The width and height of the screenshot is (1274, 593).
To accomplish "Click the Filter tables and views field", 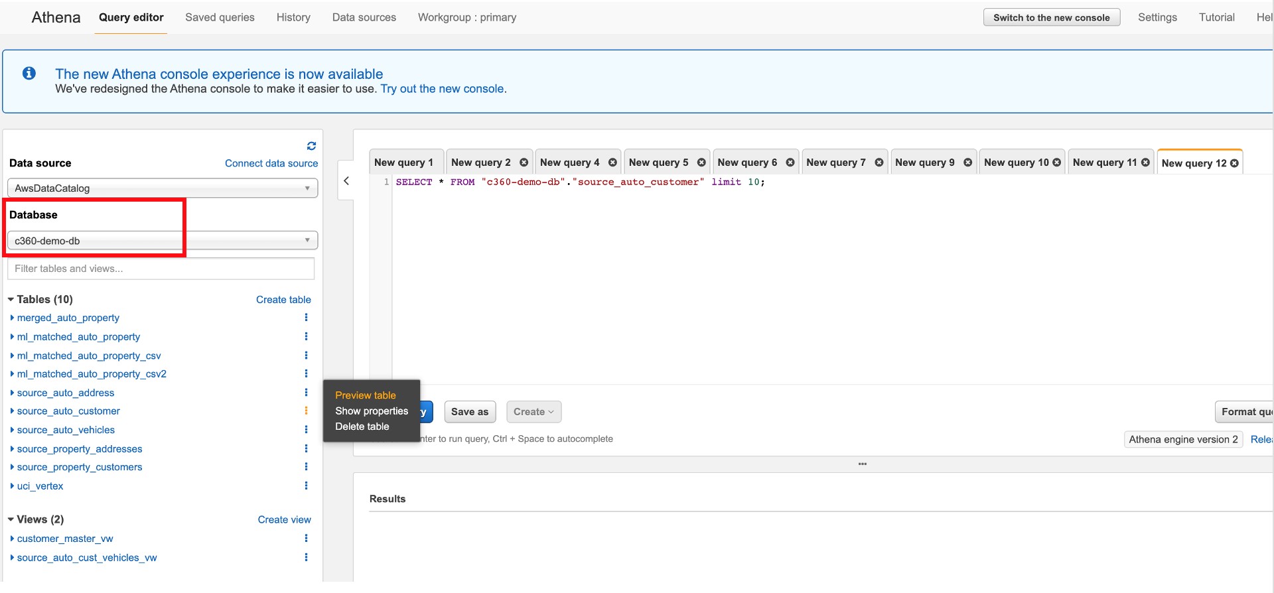I will pos(161,269).
